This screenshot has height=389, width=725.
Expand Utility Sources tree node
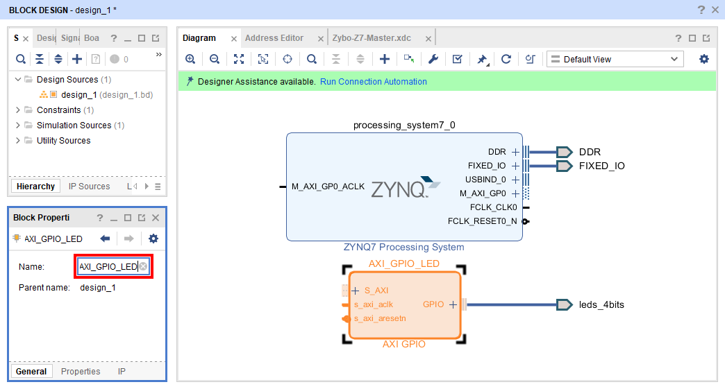point(17,140)
